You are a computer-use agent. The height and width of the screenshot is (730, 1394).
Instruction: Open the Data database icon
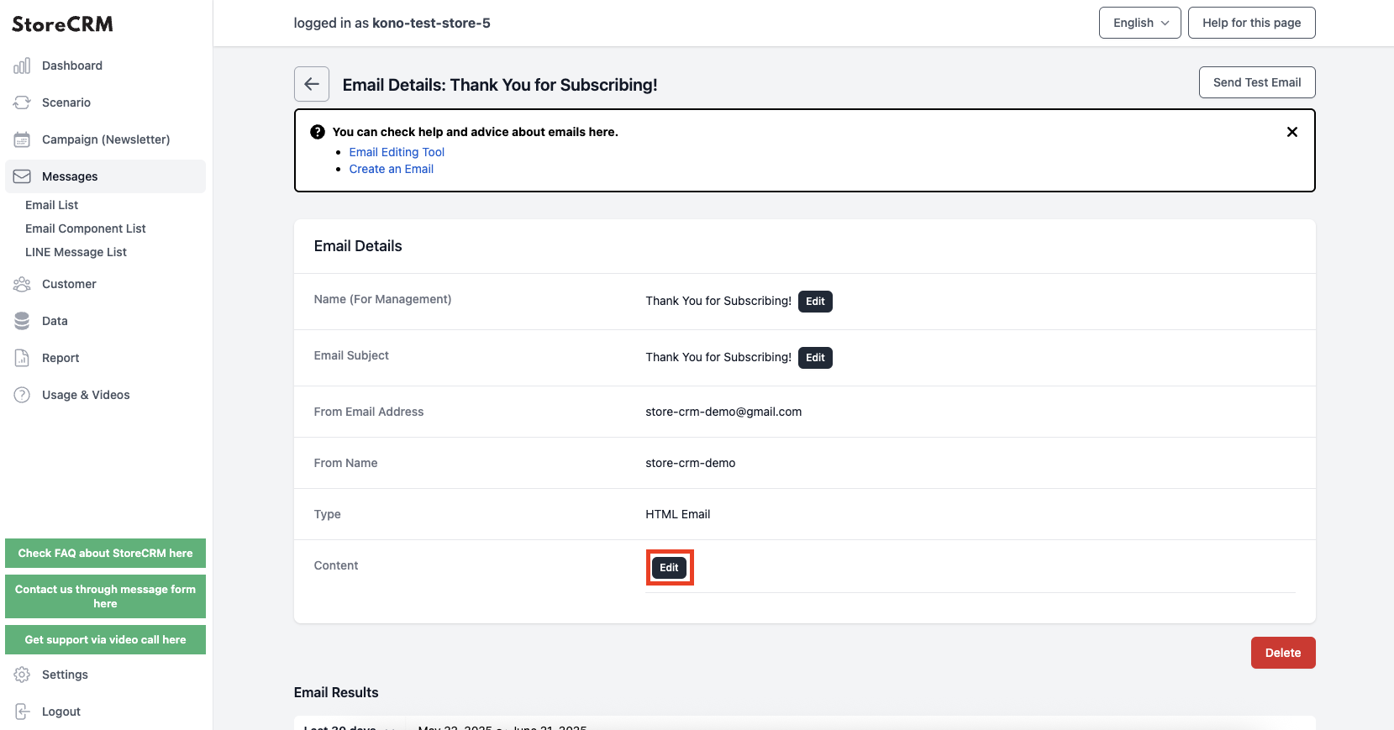(x=22, y=321)
